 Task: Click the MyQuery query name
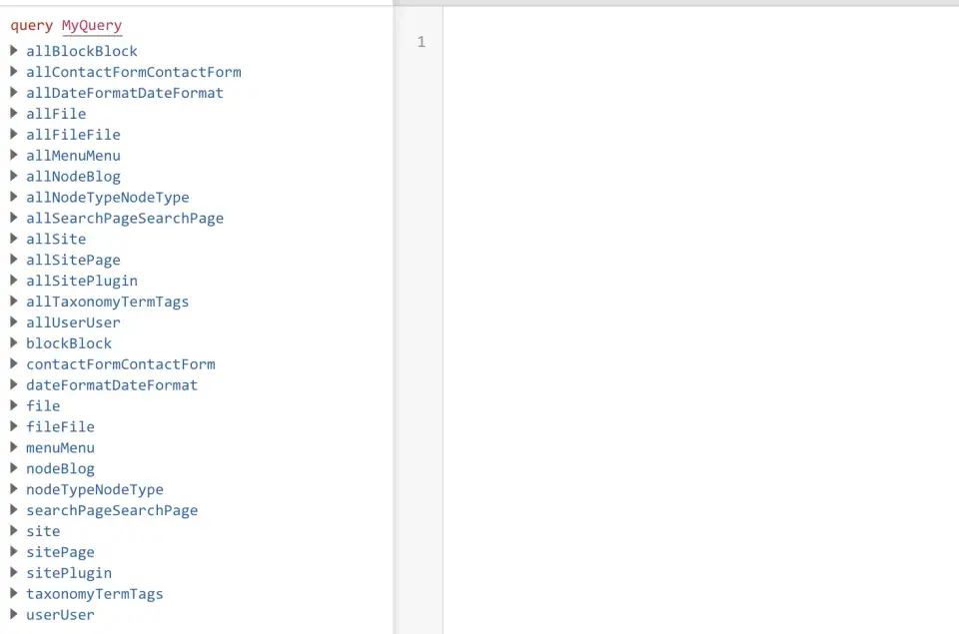pyautogui.click(x=92, y=26)
